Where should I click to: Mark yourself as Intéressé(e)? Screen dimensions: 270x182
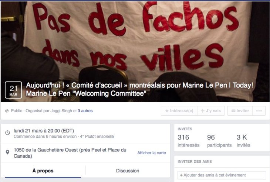point(179,111)
